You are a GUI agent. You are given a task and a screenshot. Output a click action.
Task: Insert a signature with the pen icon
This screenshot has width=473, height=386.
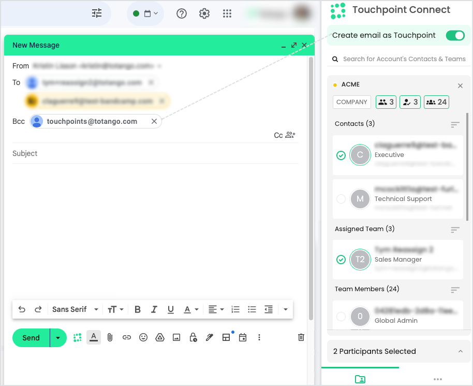(x=210, y=337)
